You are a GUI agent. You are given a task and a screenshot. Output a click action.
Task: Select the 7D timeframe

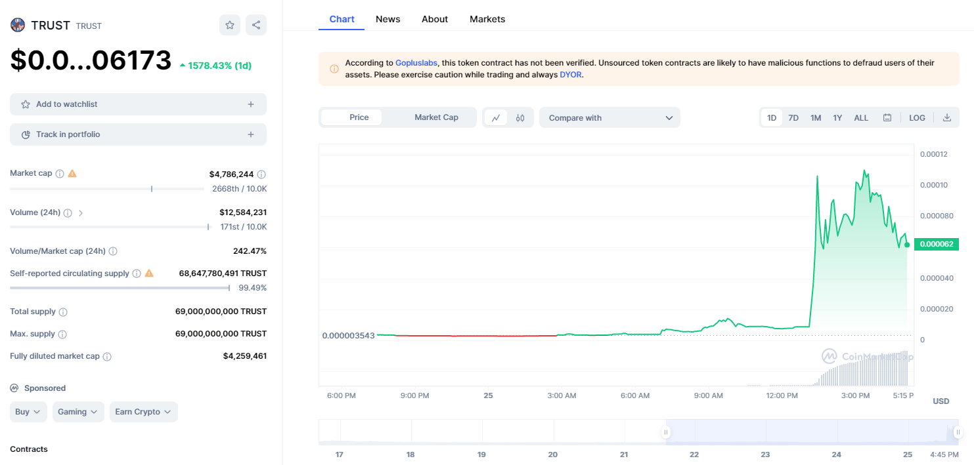(793, 117)
